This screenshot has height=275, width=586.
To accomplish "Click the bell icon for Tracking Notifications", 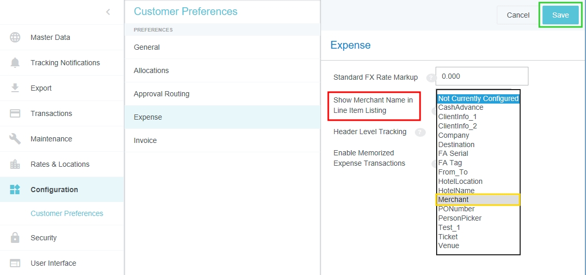I will tap(15, 63).
